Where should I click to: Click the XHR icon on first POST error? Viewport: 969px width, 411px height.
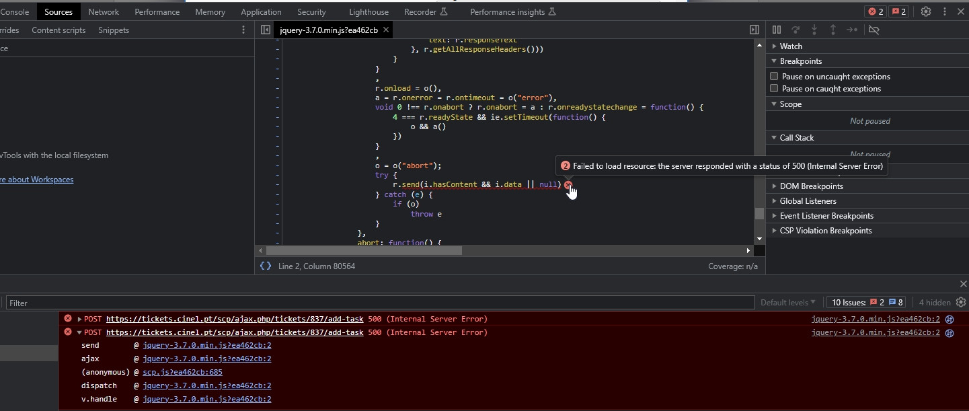coord(950,319)
